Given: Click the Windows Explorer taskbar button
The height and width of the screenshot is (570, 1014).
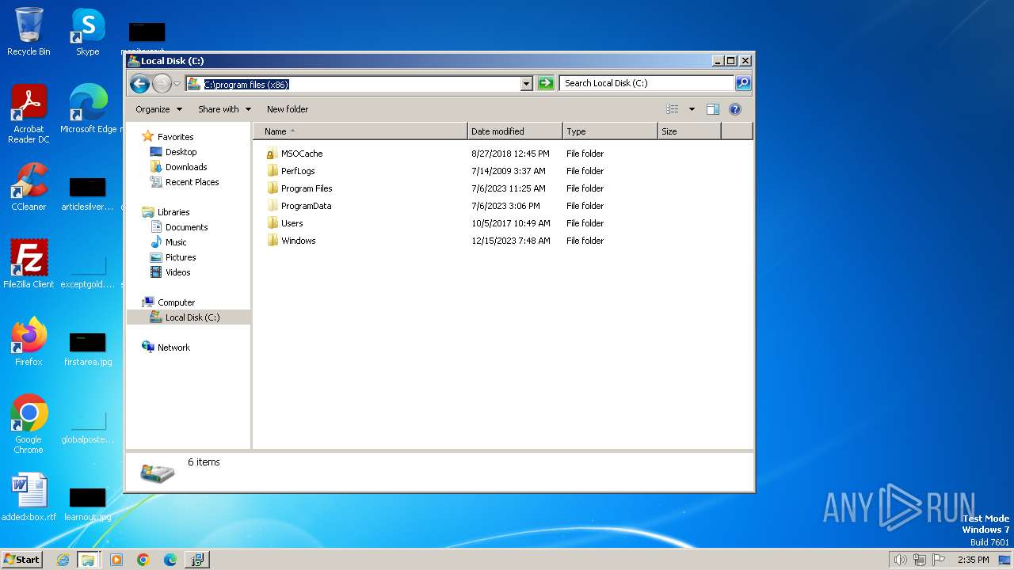Looking at the screenshot, I should (x=88, y=560).
